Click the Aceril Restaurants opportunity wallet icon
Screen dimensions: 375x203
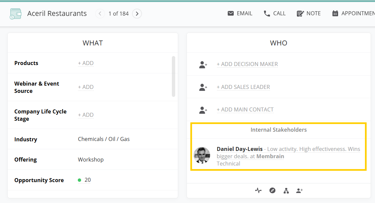point(15,14)
